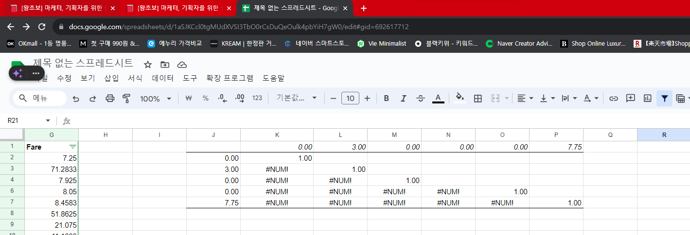Open the 확장 프로그램 menu
Screen dimensions: 690x235
click(230, 78)
